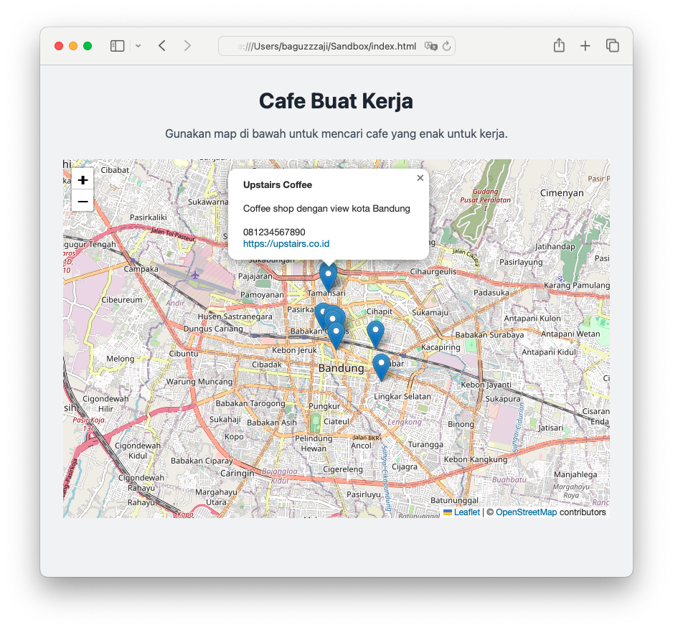Viewport: 673px width, 630px height.
Task: Minimize the Safari window with yellow button
Action: [73, 46]
